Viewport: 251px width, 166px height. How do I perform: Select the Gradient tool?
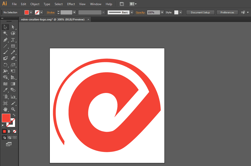click(13, 84)
